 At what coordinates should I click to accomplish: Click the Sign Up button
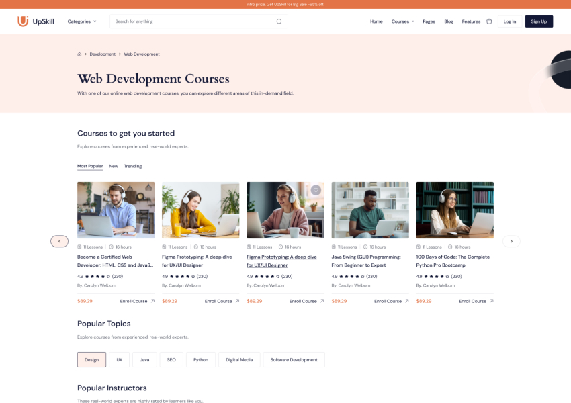539,21
